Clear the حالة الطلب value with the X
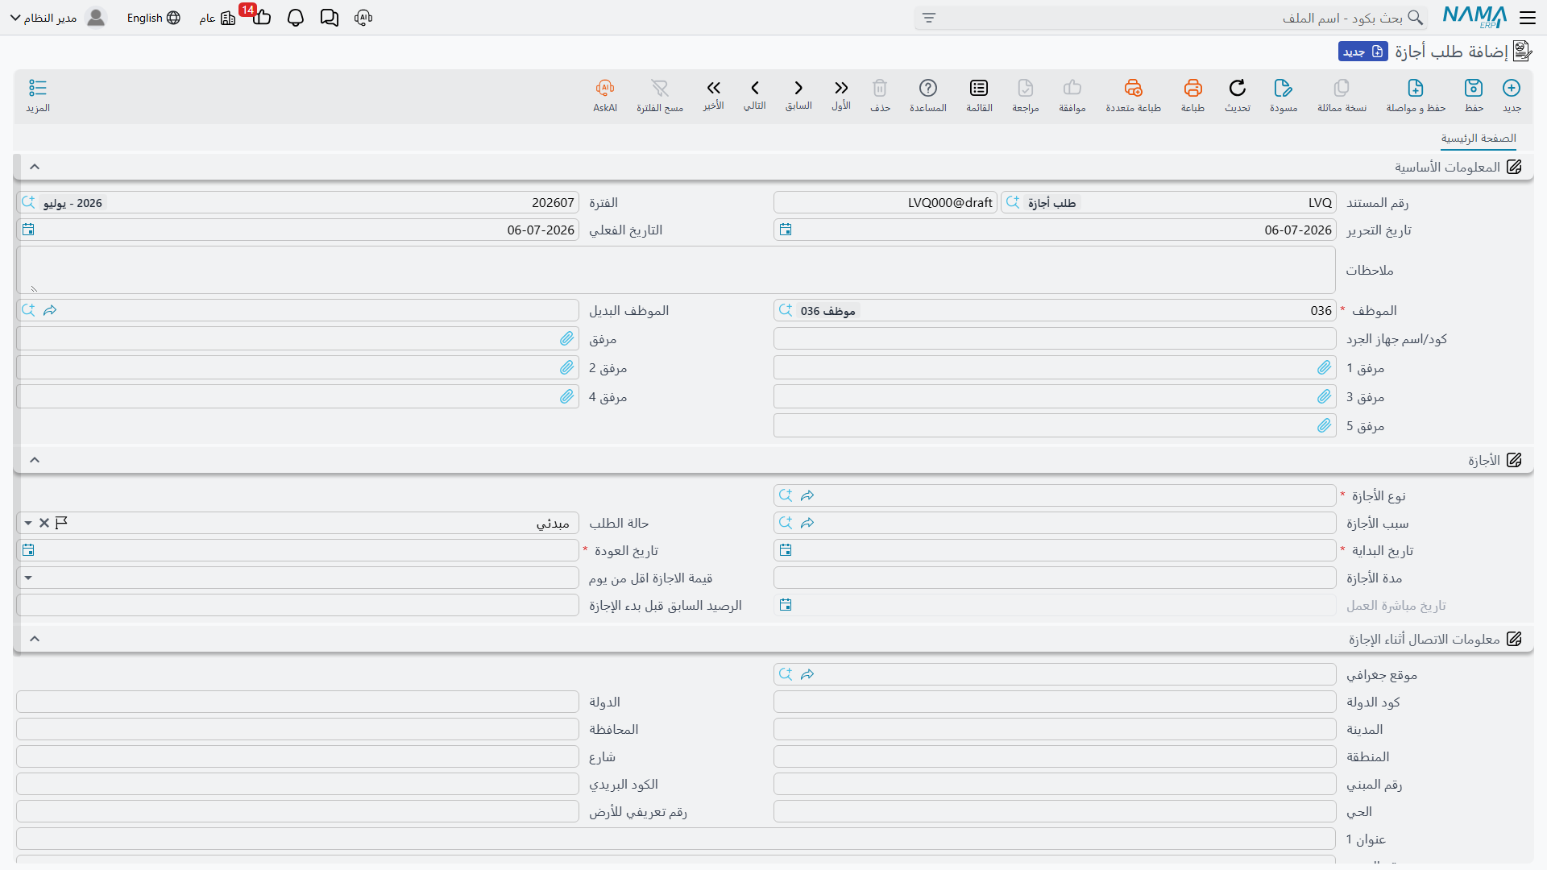This screenshot has height=870, width=1547. 44,523
